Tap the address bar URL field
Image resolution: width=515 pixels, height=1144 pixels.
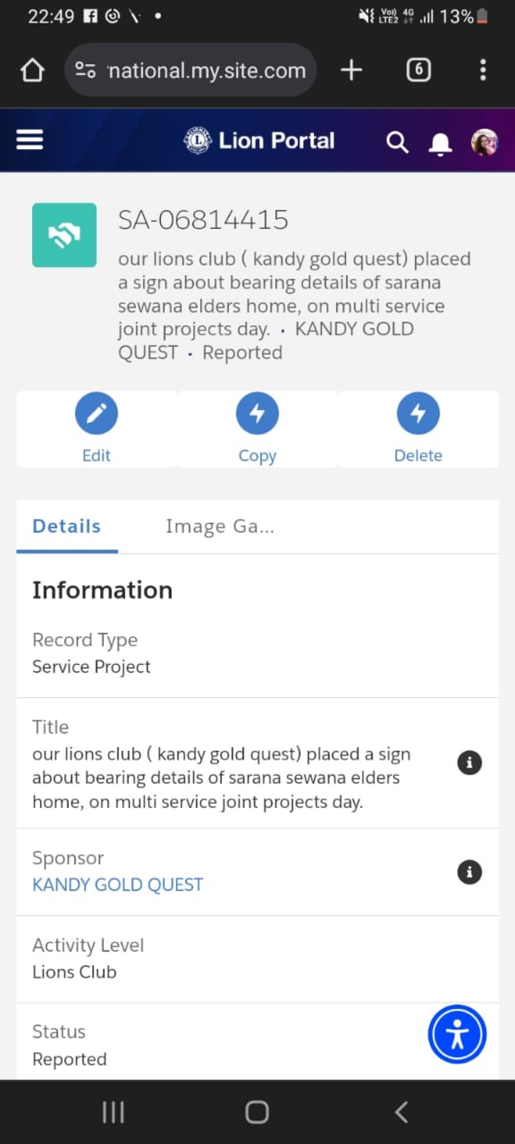click(x=191, y=70)
